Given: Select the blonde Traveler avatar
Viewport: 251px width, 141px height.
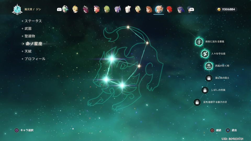Looking at the screenshot, I should (75, 9).
